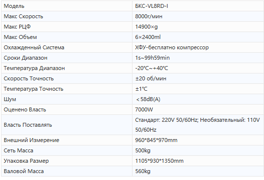Select the Макс Скорость row label
This screenshot has width=264, height=180.
(24, 16)
